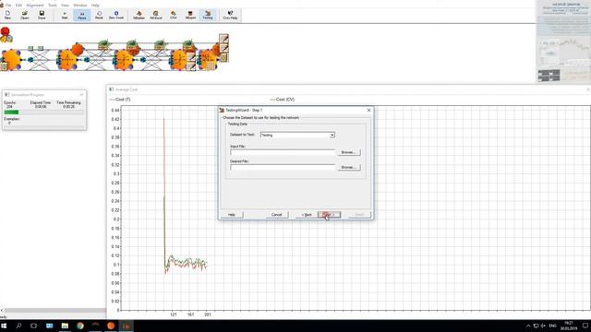591x332 pixels.
Task: Open the NExpert toolbar icon
Action: [x=190, y=15]
